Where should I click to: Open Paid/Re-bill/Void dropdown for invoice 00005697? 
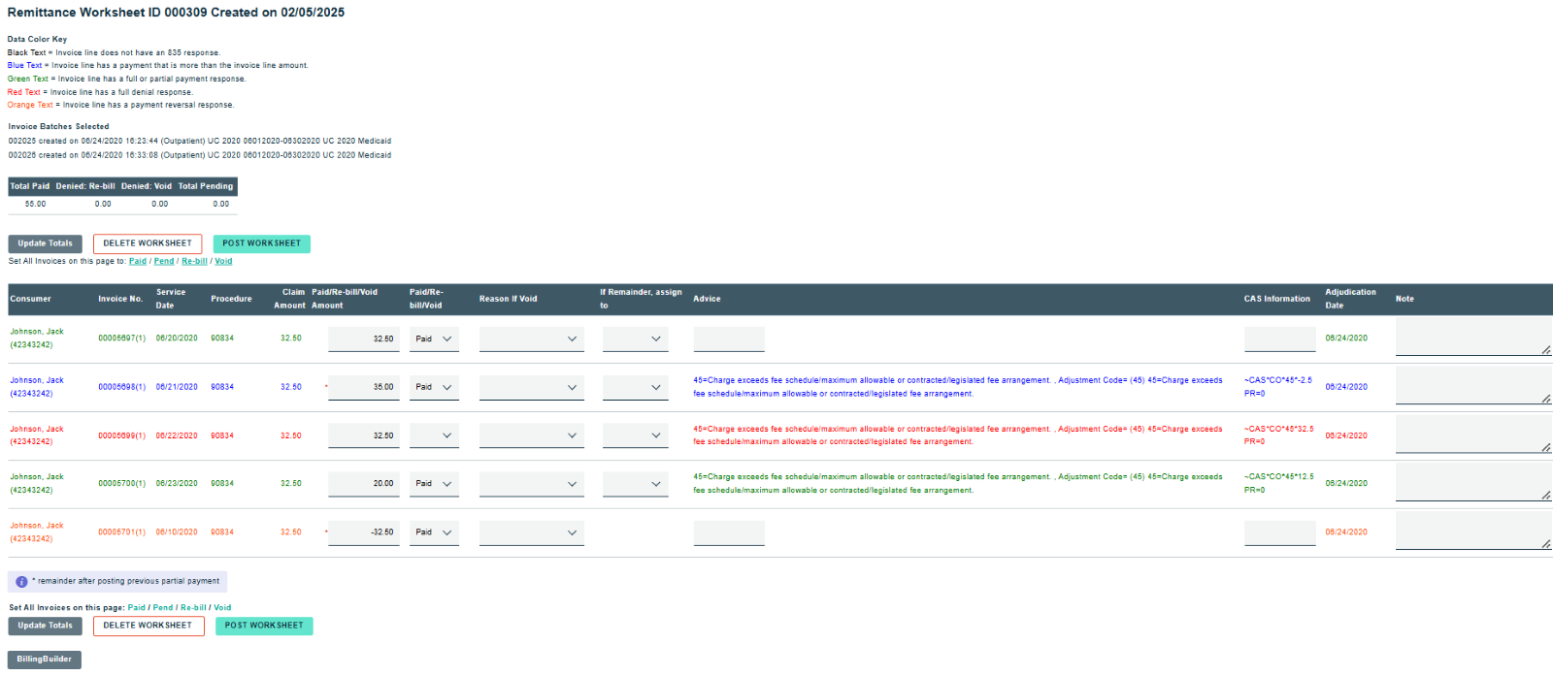coord(434,339)
